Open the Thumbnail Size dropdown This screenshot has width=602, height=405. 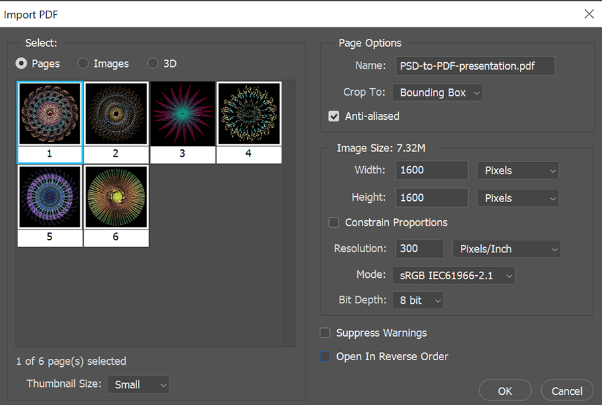tap(138, 384)
